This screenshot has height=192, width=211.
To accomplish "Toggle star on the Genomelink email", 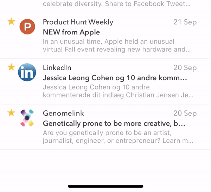I will point(11,113).
